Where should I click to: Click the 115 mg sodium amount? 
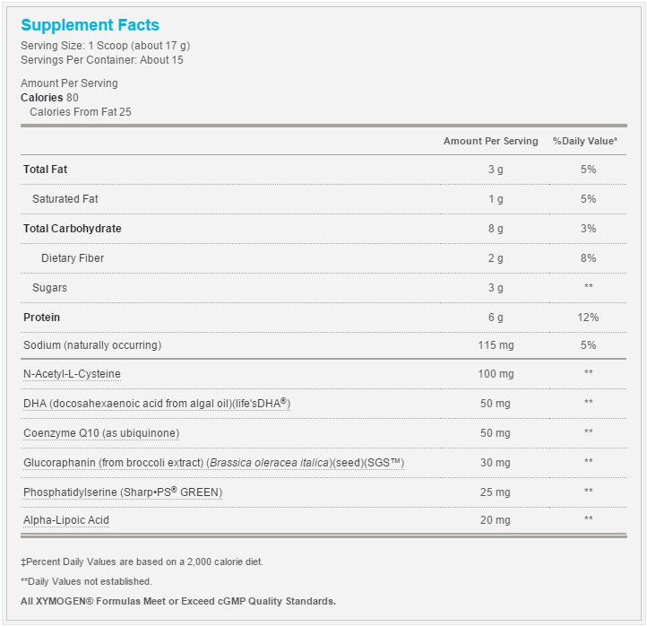(496, 345)
